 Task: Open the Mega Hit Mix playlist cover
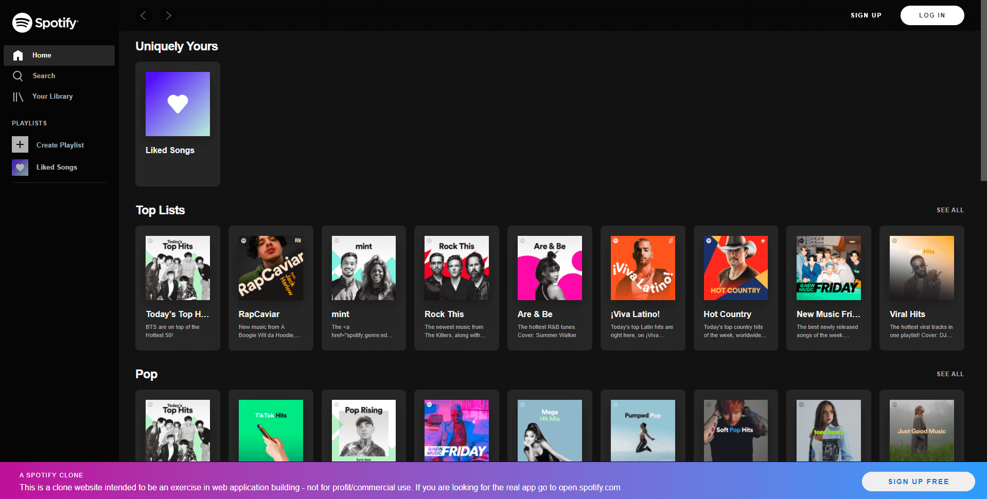click(550, 431)
